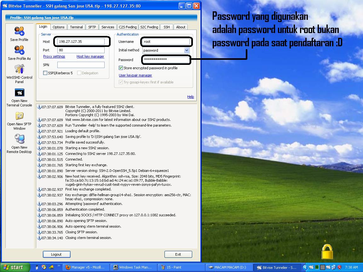
Task: Click the info icon beside 'Authentication completed.' entry
Action: (x=39, y=209)
